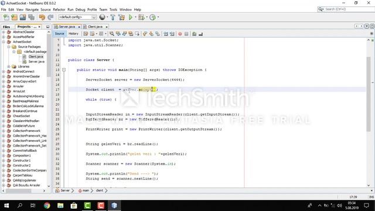The height and width of the screenshot is (211, 375).
Task: Select Client.java in project tree
Action: [x=36, y=57]
